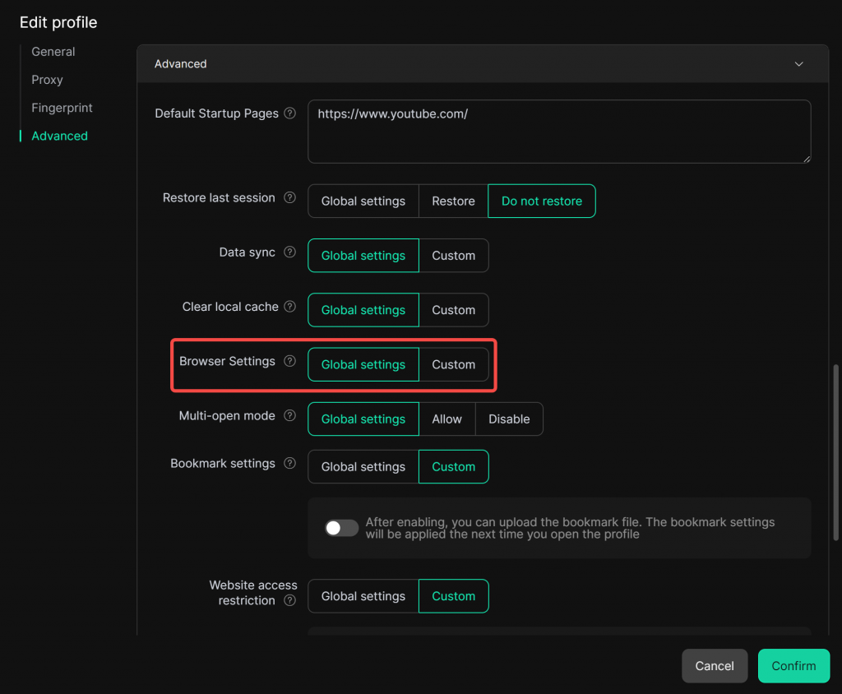Viewport: 842px width, 694px height.
Task: Click the Default Startup Pages text field
Action: click(559, 132)
